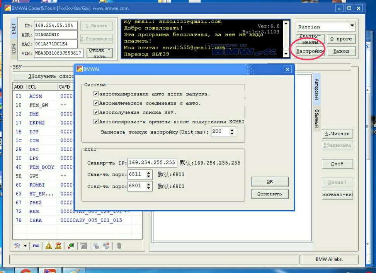Select the ACSM row in ECU list

[x=43, y=96]
